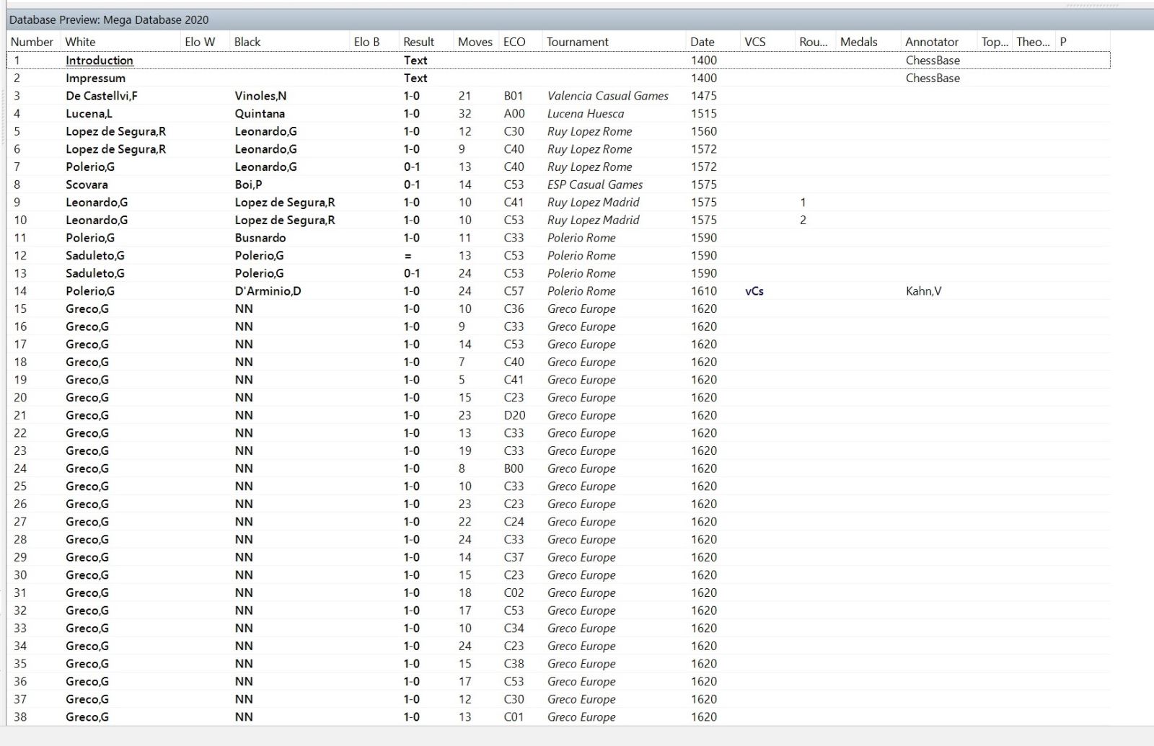Select game 3 De Castellvi vs Vinoles
Viewport: 1154px width, 746px height.
(x=101, y=96)
